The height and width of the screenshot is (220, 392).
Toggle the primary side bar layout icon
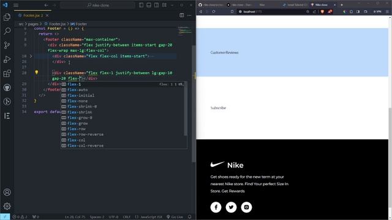[141, 5]
